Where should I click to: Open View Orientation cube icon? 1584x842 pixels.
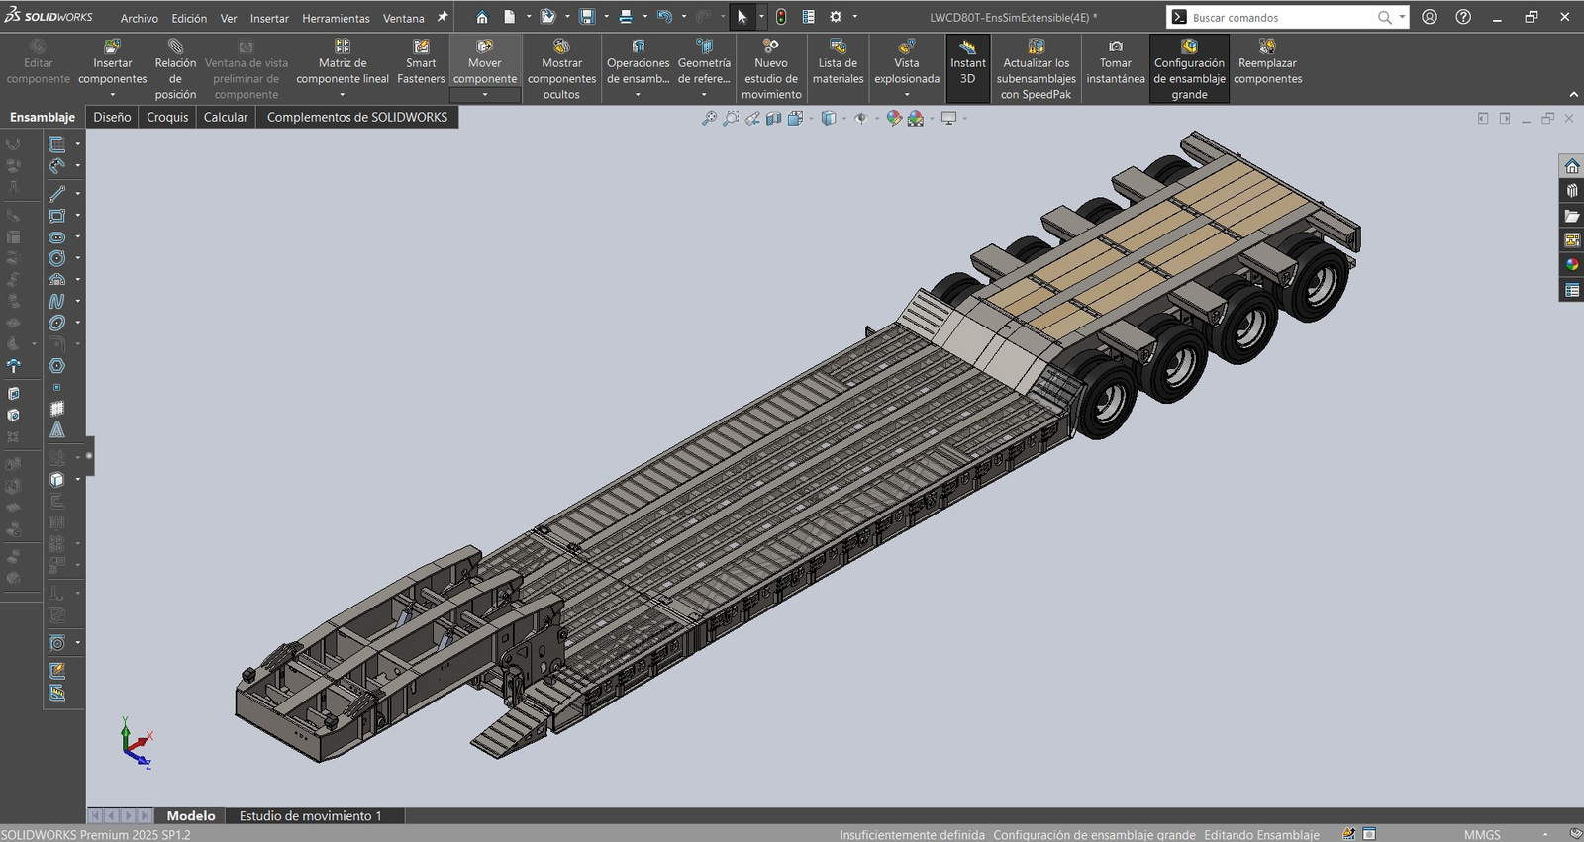click(x=795, y=118)
